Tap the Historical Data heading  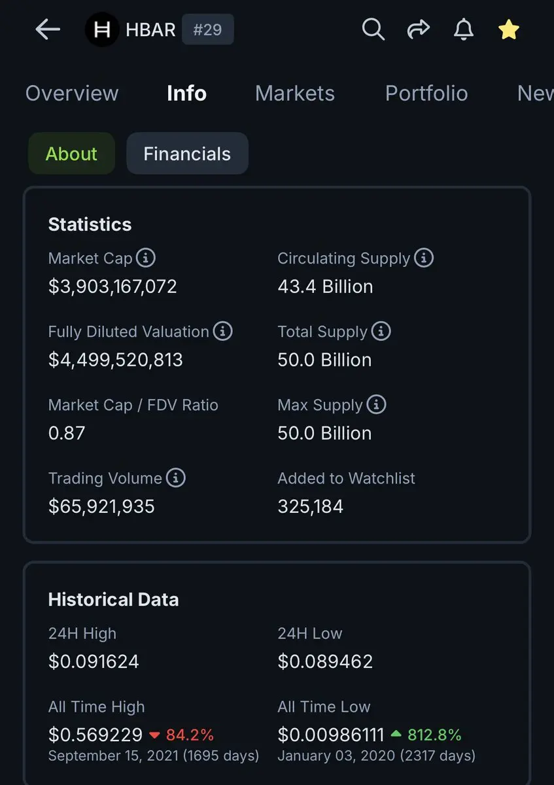coord(113,599)
